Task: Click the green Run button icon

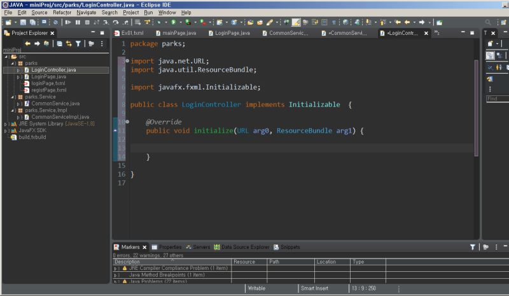Action: click(173, 22)
